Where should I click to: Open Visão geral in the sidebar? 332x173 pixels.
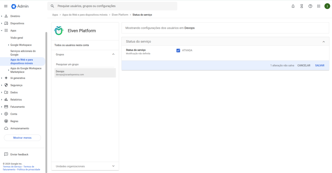click(x=17, y=38)
